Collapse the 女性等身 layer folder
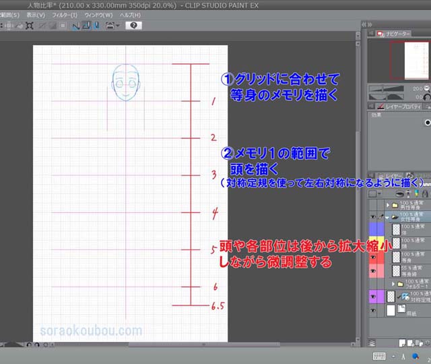The height and width of the screenshot is (364, 431). [x=387, y=217]
